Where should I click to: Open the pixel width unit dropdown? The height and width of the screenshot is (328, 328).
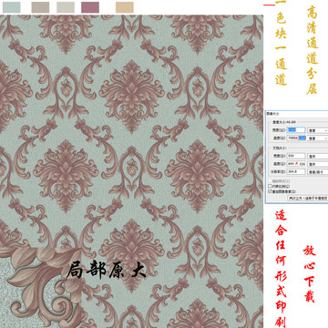click(318, 130)
